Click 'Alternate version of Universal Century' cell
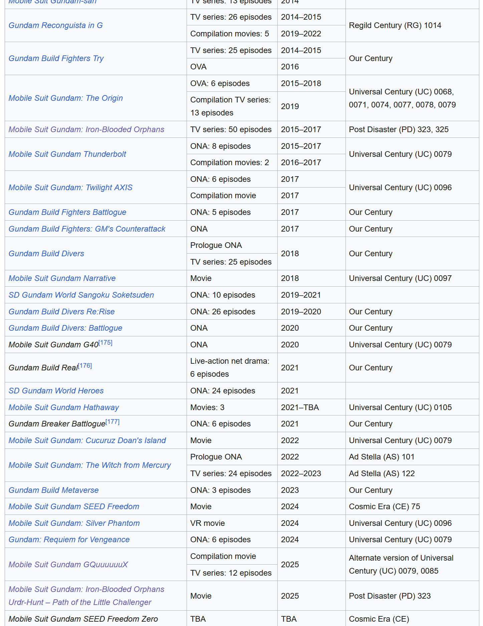Screen dimensions: 483x626 pos(412,565)
